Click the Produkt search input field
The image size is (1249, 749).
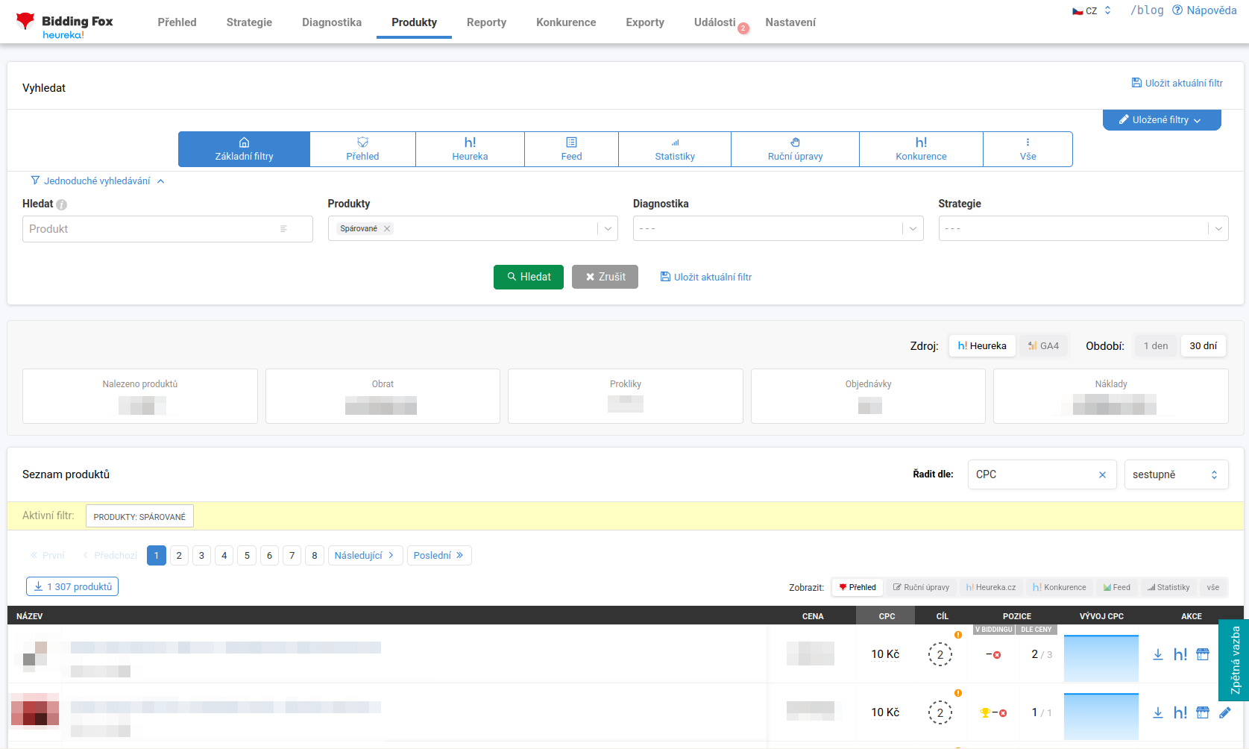(168, 229)
